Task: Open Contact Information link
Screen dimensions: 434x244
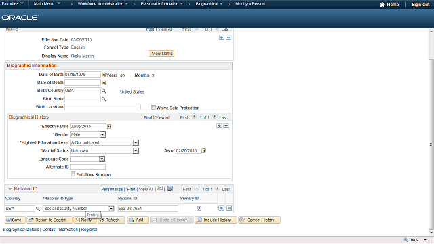Action: pyautogui.click(x=60, y=230)
